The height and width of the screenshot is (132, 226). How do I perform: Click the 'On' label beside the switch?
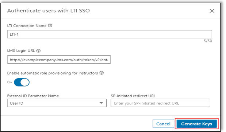click(9, 82)
